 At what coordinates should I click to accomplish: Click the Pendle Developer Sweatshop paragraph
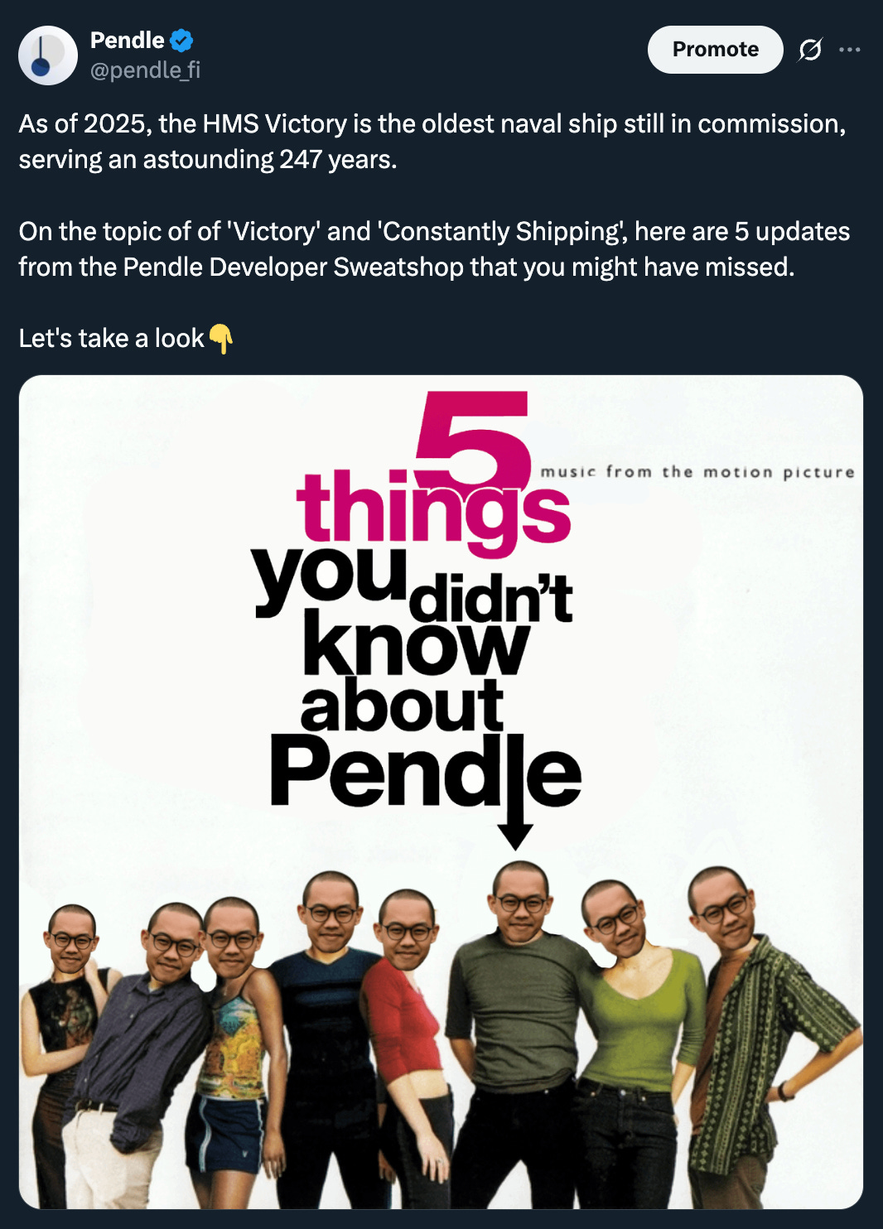tap(434, 249)
